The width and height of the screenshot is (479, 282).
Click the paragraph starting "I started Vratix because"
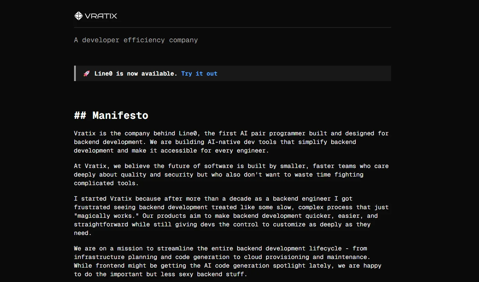point(231,216)
